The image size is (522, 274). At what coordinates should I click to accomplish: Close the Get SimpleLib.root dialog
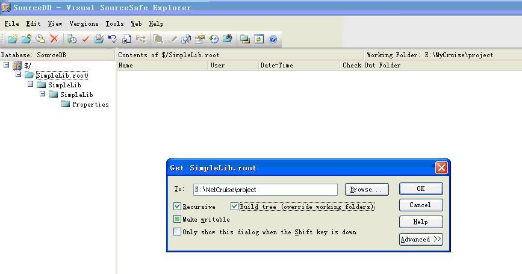(441, 168)
